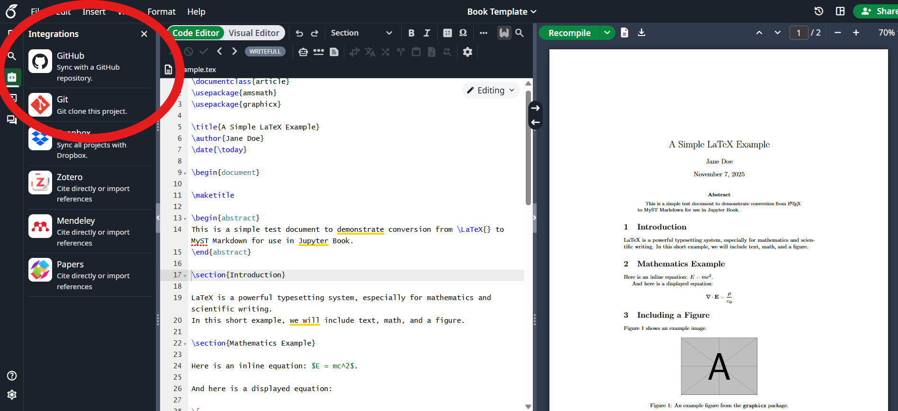Viewport: 898px width, 411px height.
Task: Go to previous Writefull suggestion
Action: click(x=219, y=51)
